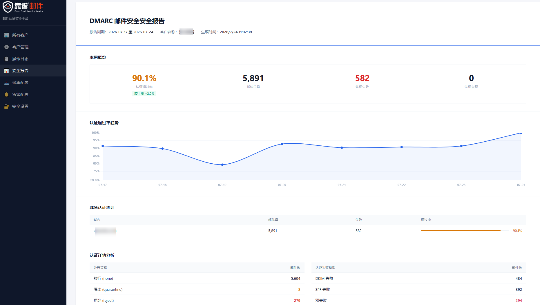Click the 拒绝 (reject) row
This screenshot has height=305, width=540.
tap(197, 300)
